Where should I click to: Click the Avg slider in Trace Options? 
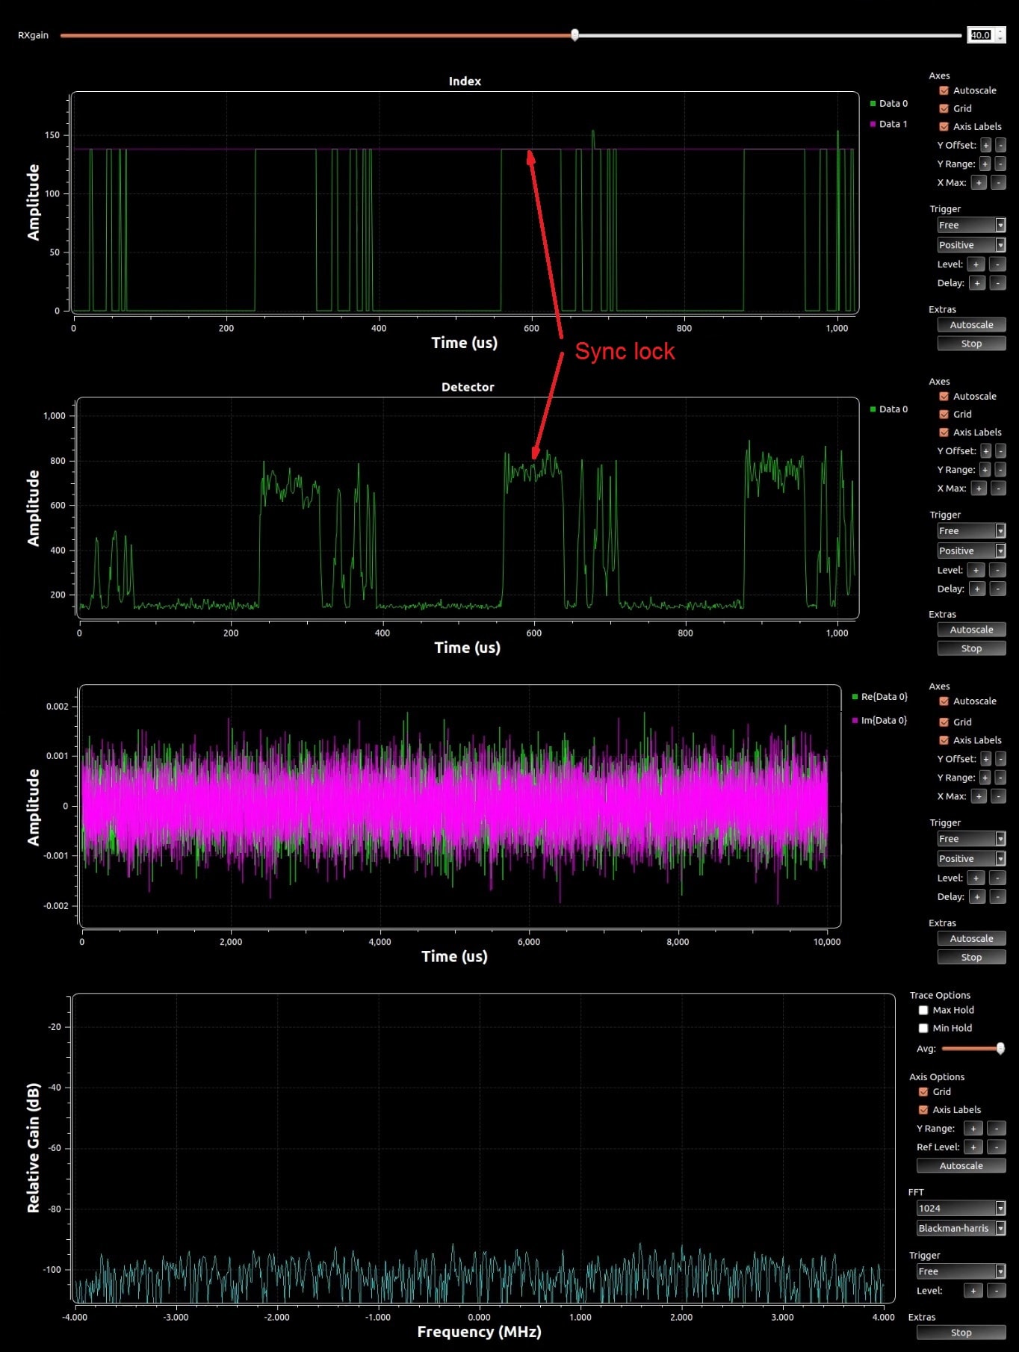pos(973,1049)
